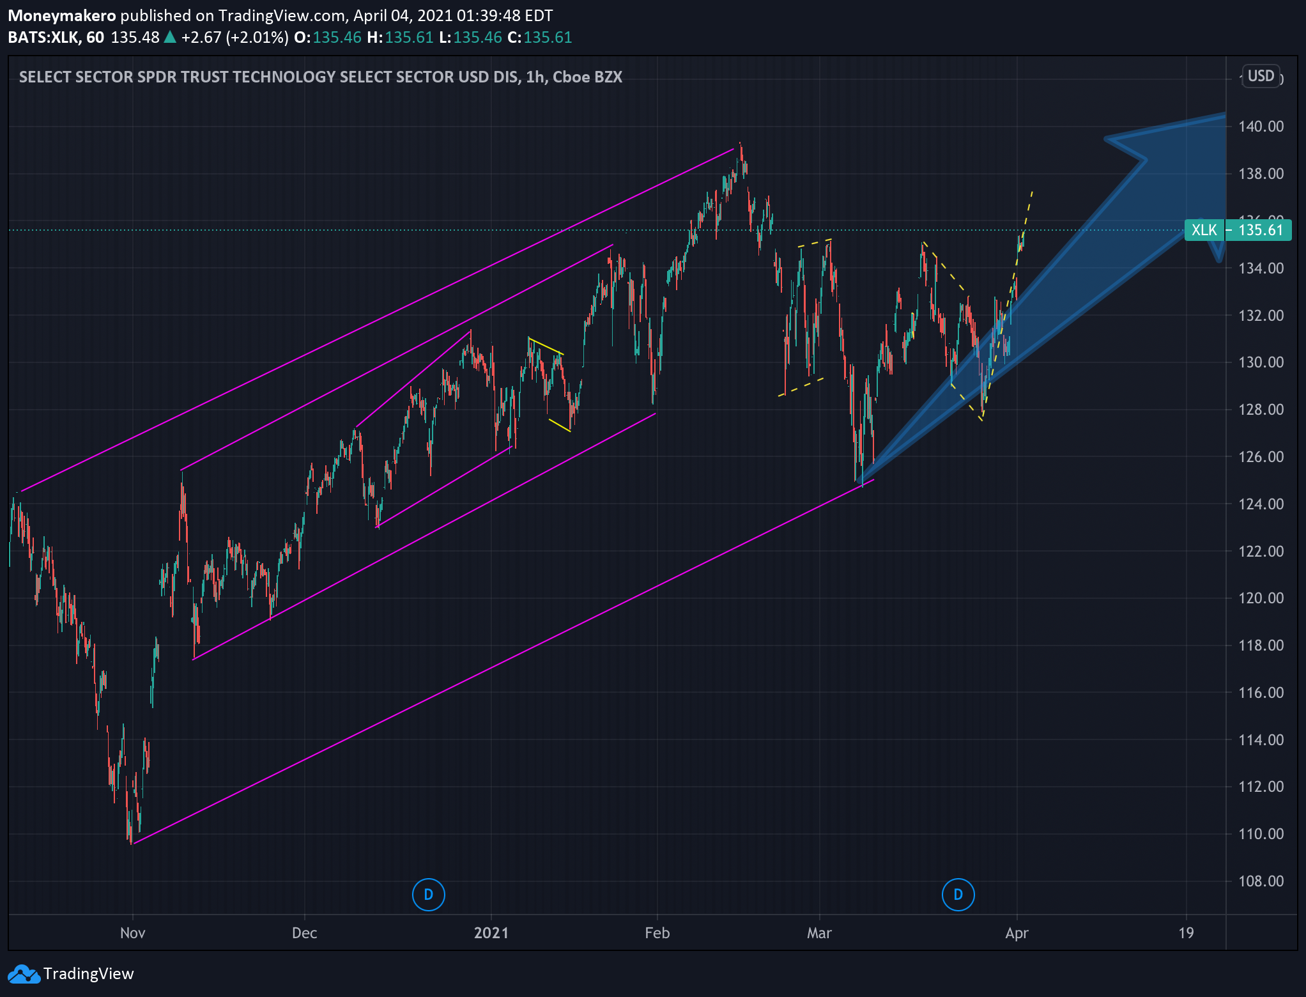Click the O:135.46 open value
This screenshot has width=1306, height=997.
tap(328, 37)
